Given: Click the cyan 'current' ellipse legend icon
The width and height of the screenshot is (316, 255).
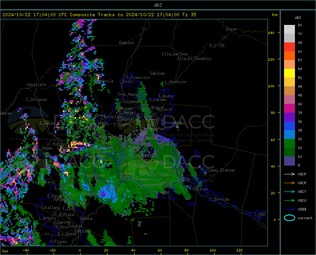Looking at the screenshot, I should pos(289,218).
